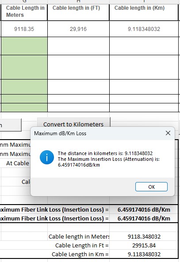Select the cell showing 9118.35 meters
180x262 pixels.
(x=24, y=29)
